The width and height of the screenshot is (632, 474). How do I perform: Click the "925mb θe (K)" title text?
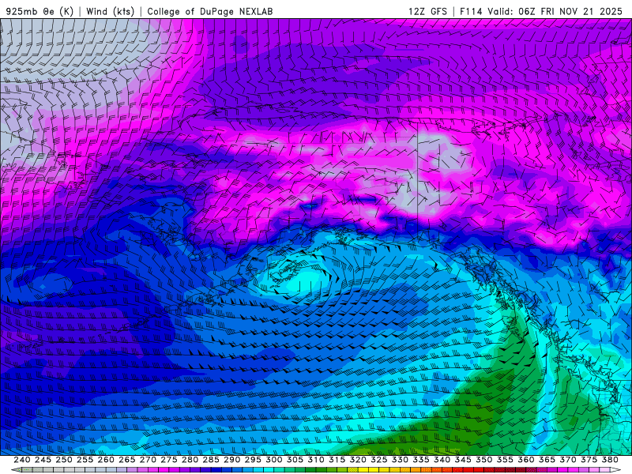tap(40, 11)
